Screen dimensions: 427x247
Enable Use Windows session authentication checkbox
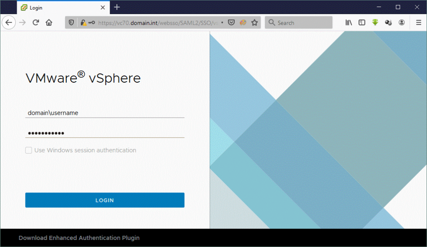point(29,150)
